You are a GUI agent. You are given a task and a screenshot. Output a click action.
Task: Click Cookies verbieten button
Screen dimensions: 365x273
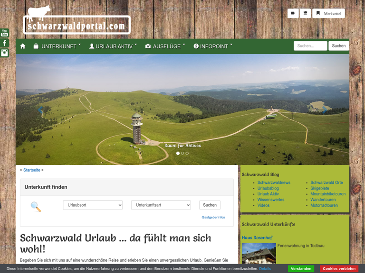339,269
